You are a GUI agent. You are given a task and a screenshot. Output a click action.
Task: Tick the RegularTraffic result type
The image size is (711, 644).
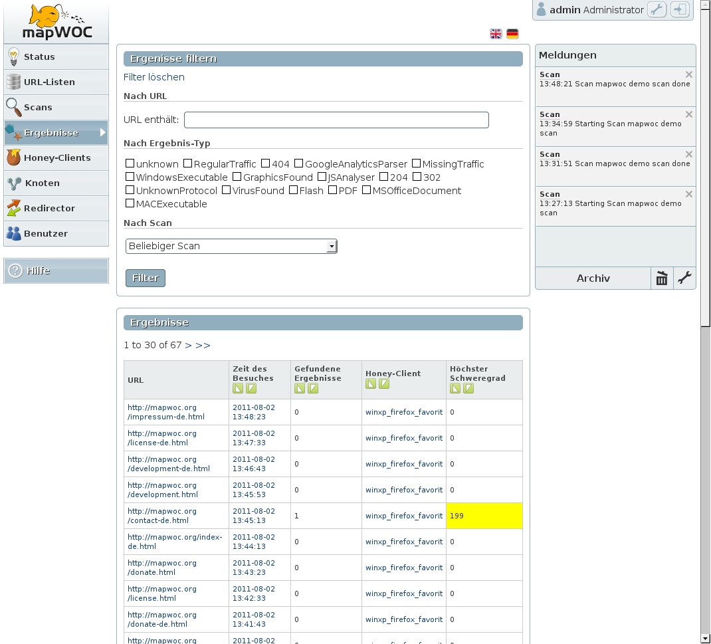coord(188,164)
